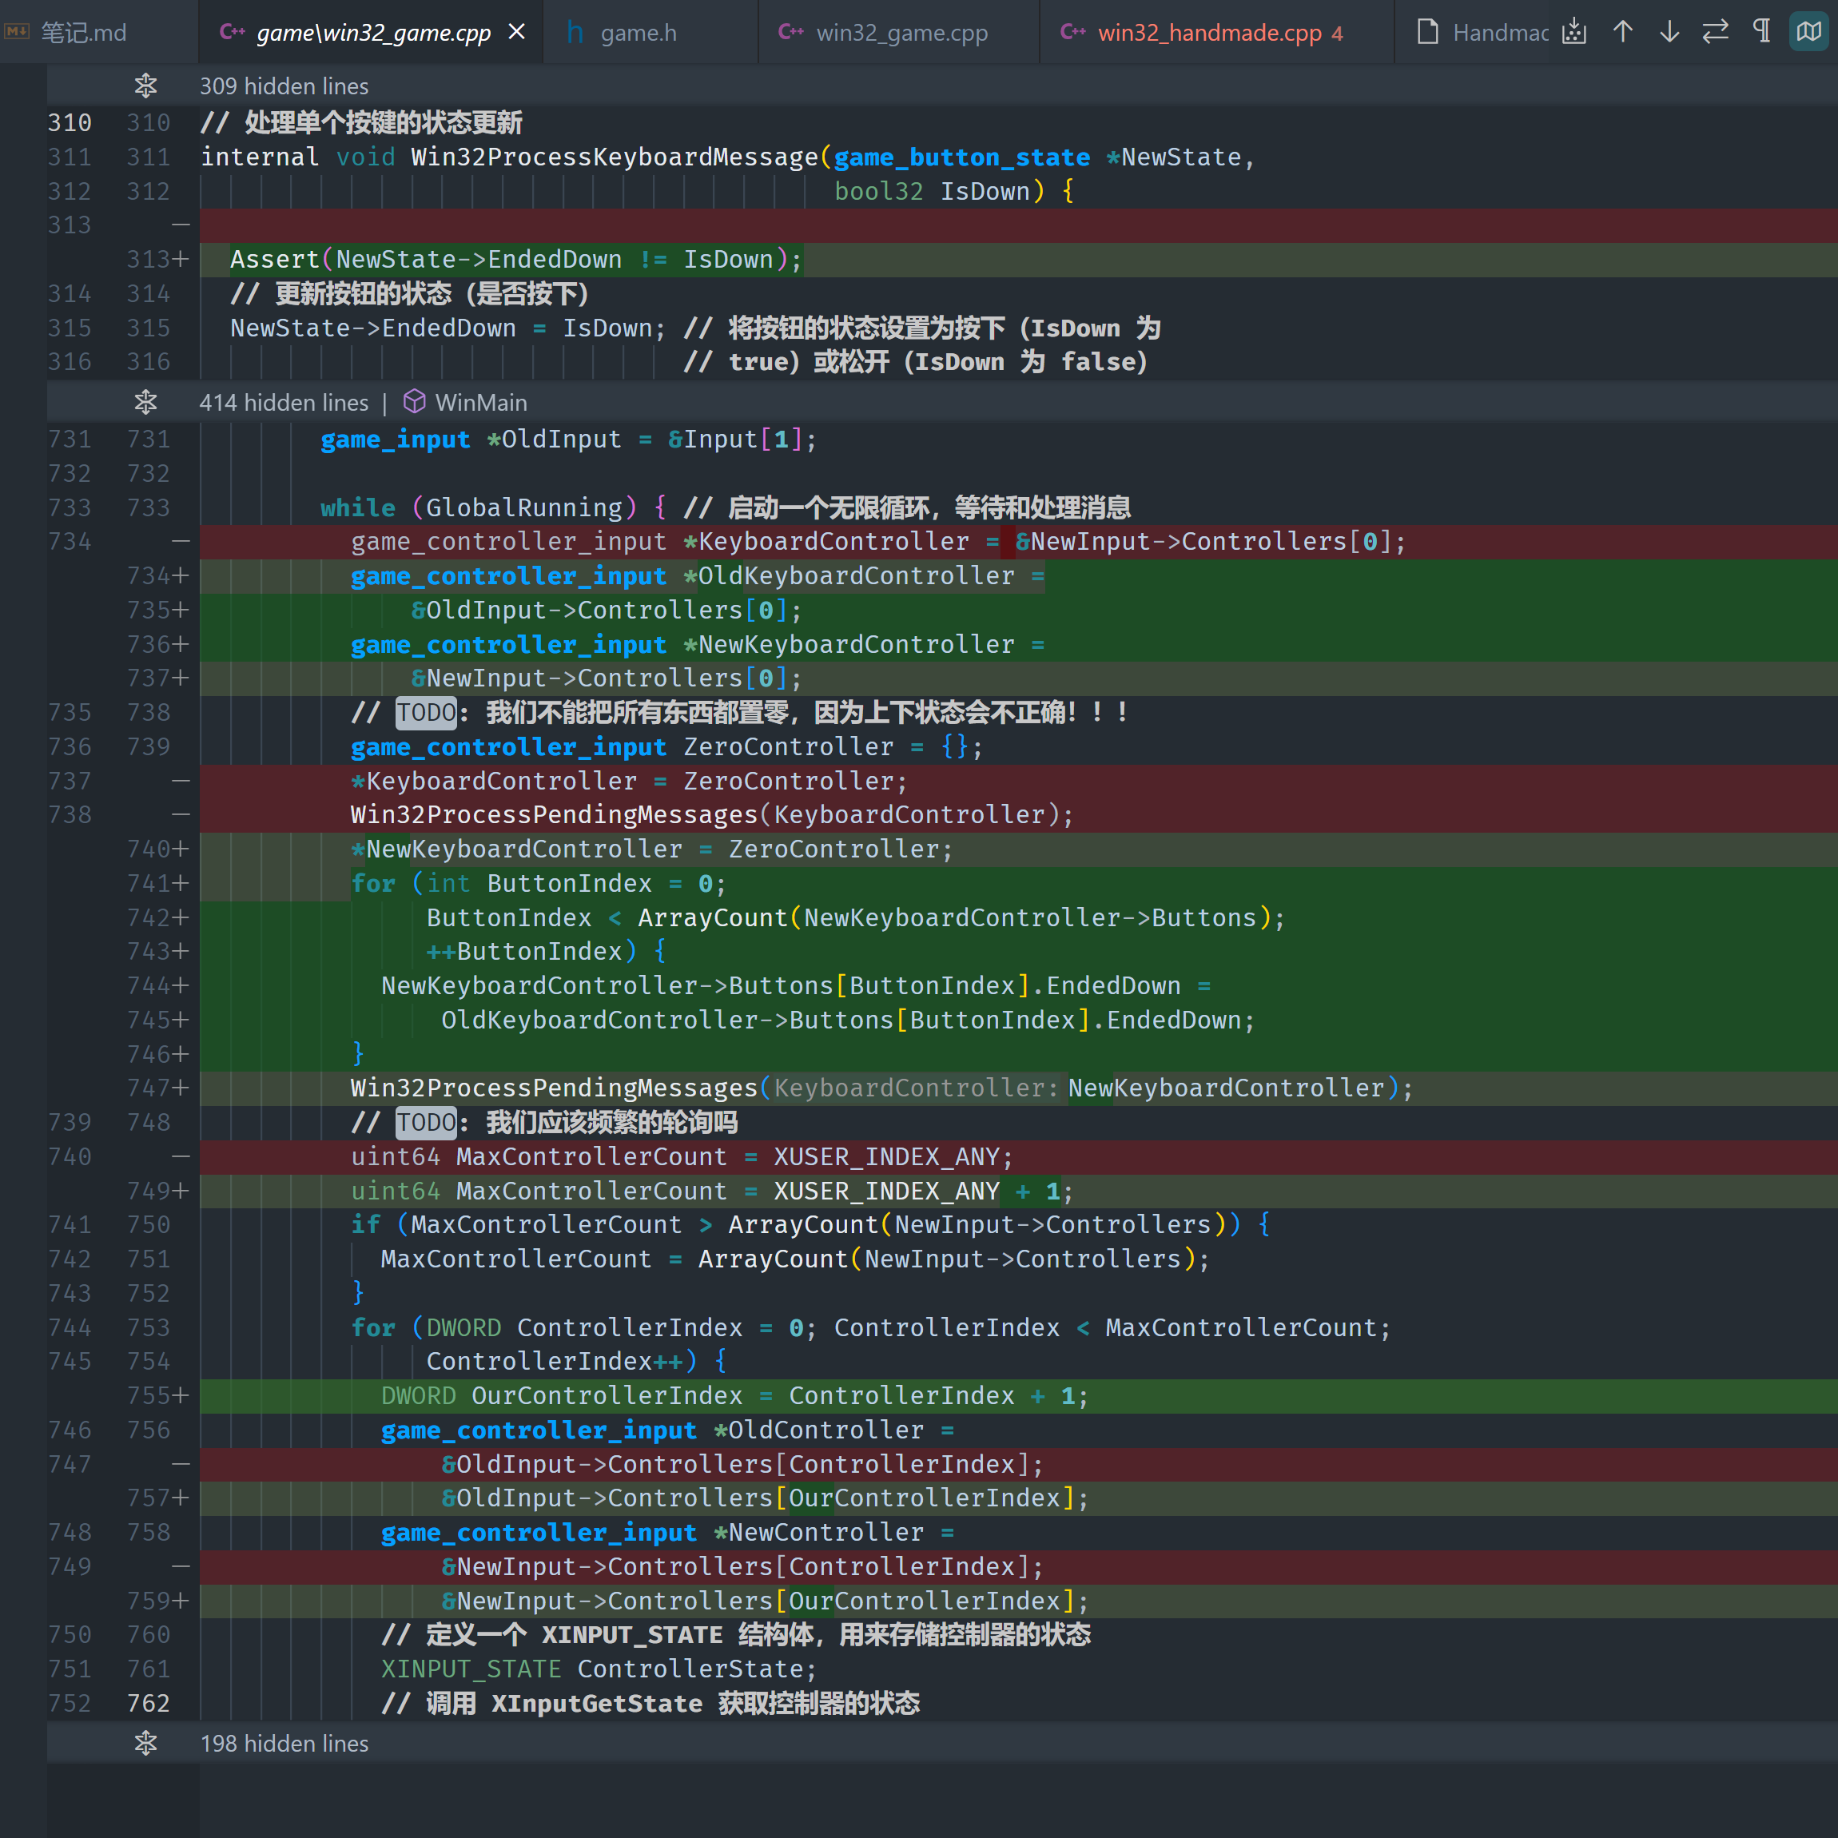
Task: Open the win32_handmade.cpp tab with 4 problems
Action: (1219, 32)
